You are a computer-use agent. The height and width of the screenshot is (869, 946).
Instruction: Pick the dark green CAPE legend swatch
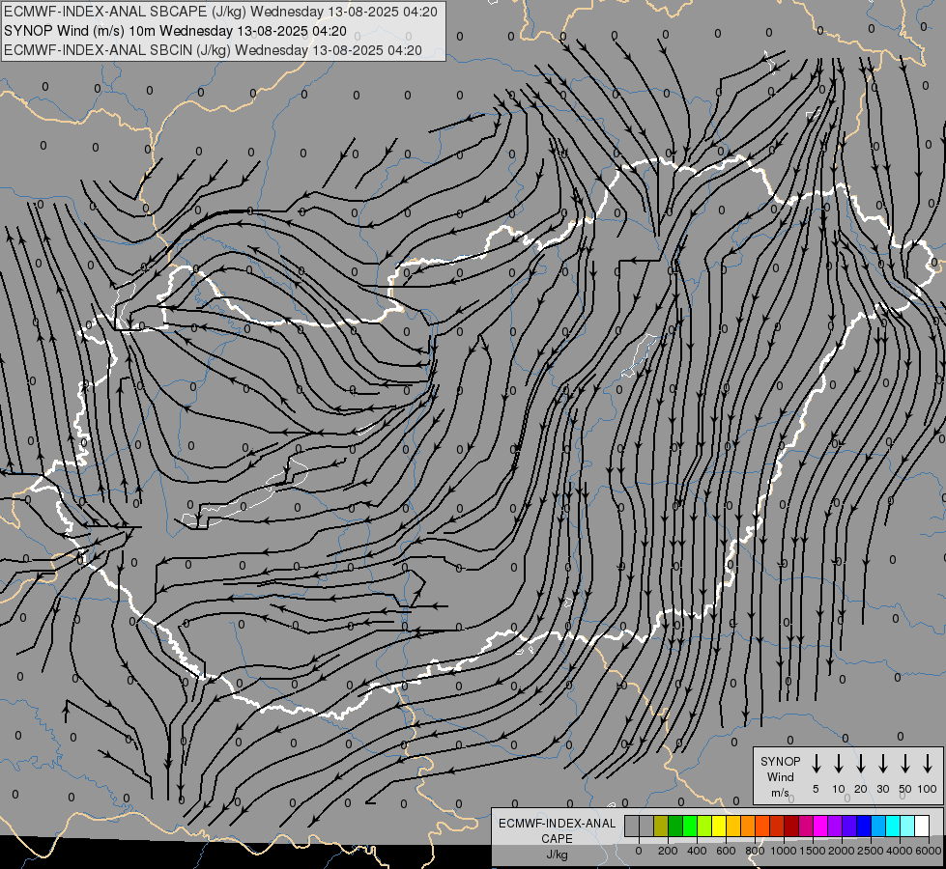(675, 827)
